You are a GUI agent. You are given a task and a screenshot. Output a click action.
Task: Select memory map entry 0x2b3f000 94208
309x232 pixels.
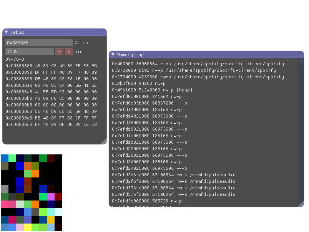pyautogui.click(x=138, y=83)
